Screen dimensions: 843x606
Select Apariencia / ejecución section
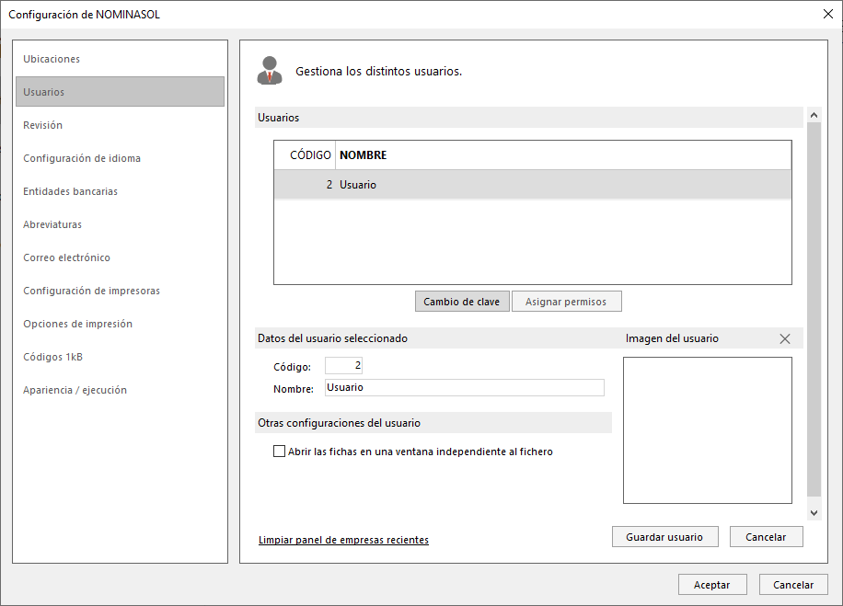click(x=75, y=390)
